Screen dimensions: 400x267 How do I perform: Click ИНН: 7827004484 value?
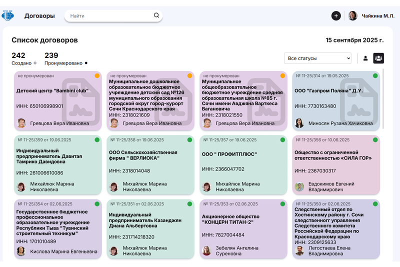tap(223, 235)
